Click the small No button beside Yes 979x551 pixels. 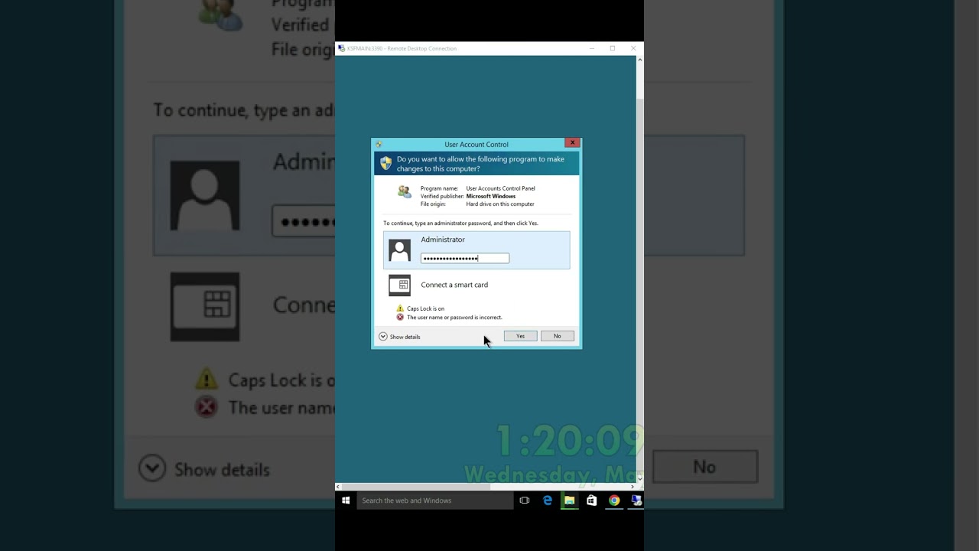557,336
